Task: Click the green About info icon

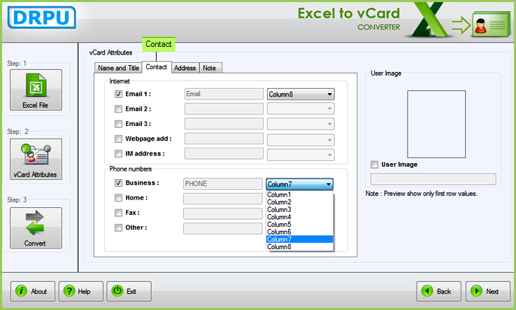Action: (21, 291)
